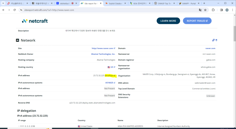The height and width of the screenshot is (129, 236).
Task: Click the Unknown DNS Security Extensions badge
Action: (x=211, y=96)
